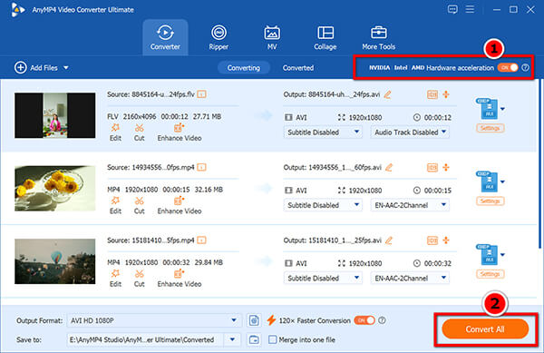Click the Convert All button
This screenshot has height=353, width=544.
485,329
